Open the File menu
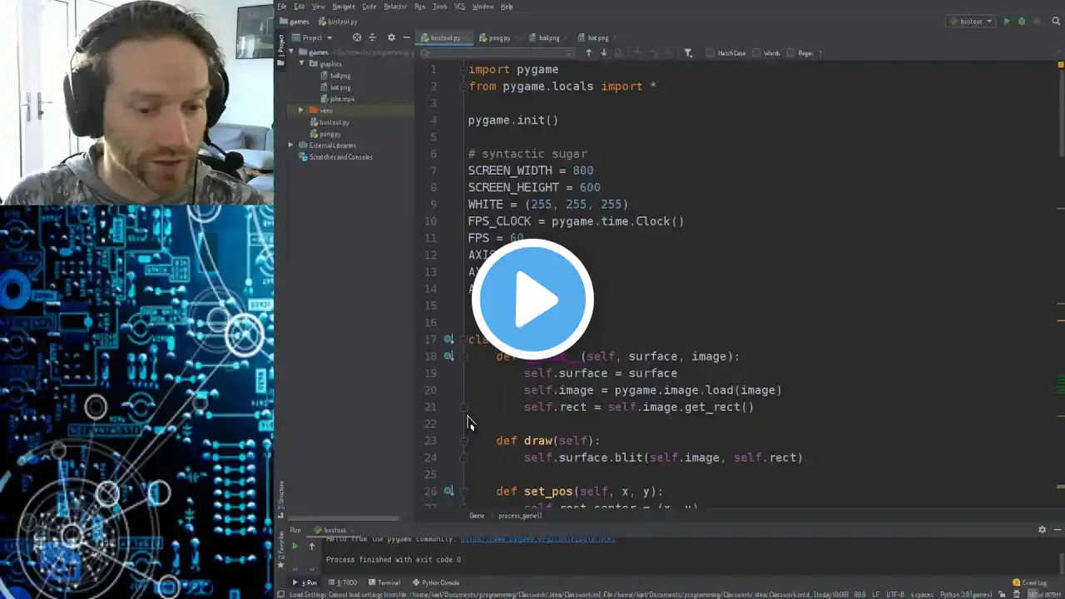The height and width of the screenshot is (599, 1065). [x=282, y=7]
